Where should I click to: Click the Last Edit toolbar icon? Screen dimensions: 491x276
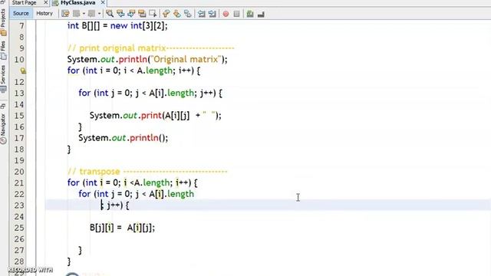65,14
